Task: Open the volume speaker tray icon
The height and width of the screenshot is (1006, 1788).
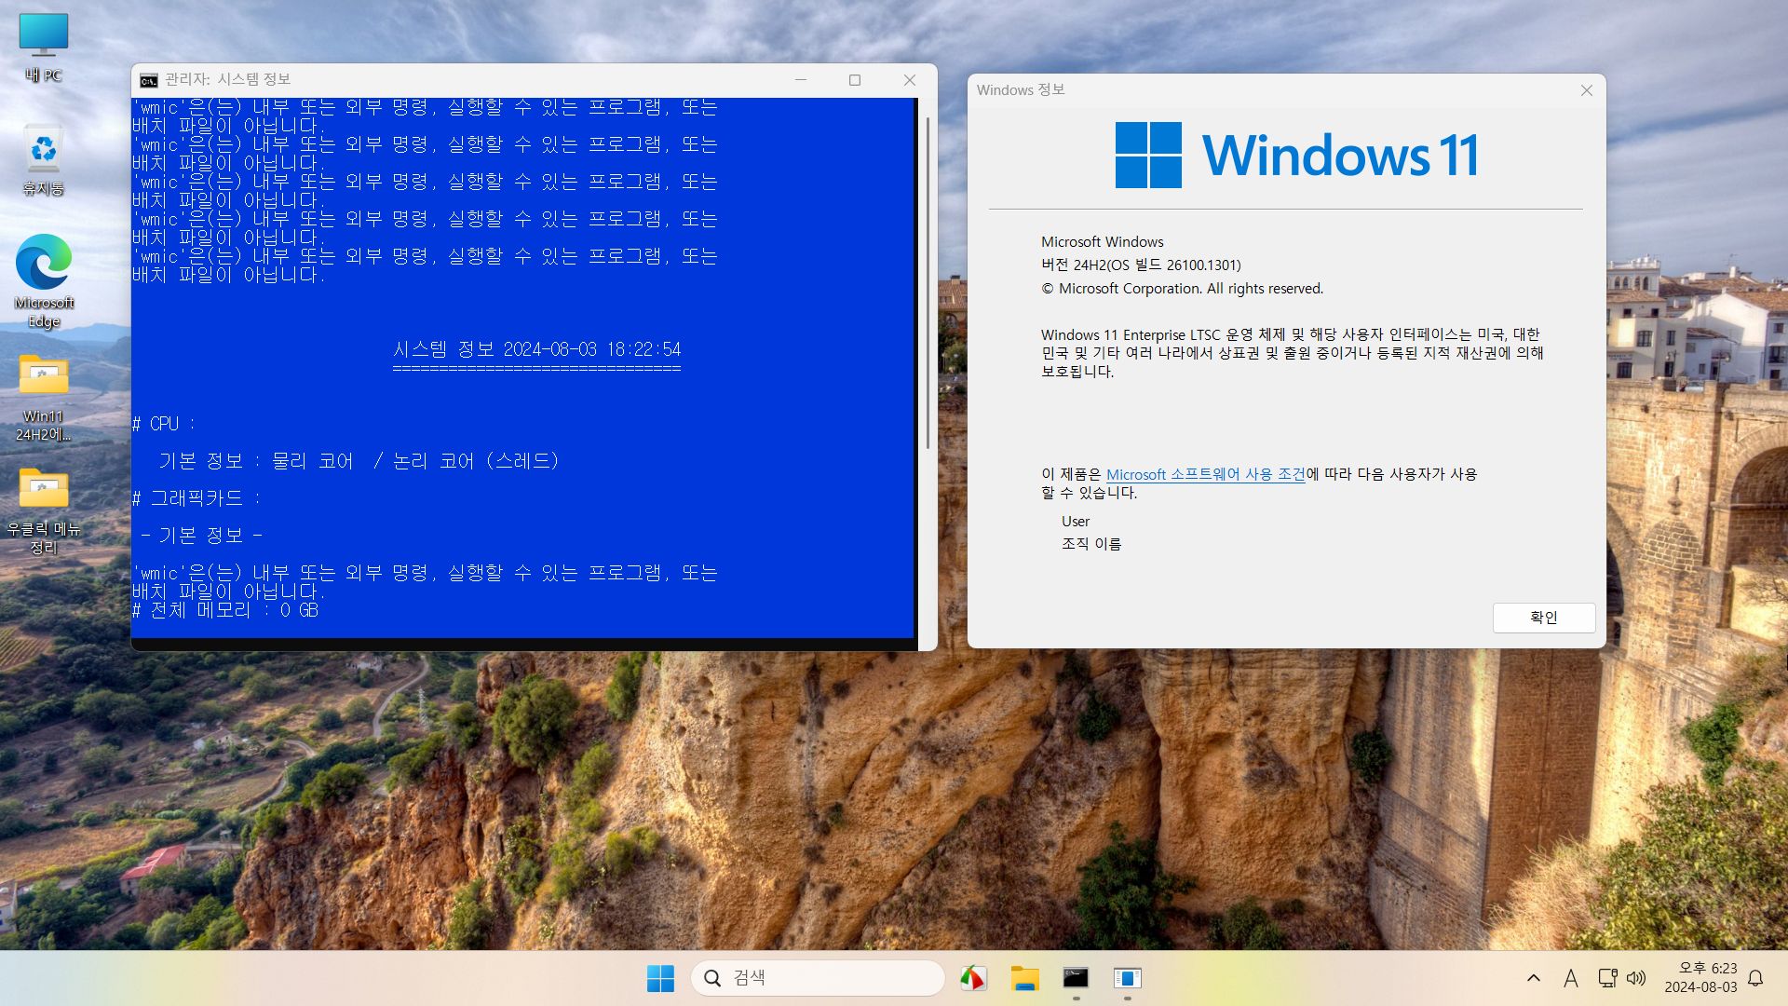Action: pos(1636,978)
